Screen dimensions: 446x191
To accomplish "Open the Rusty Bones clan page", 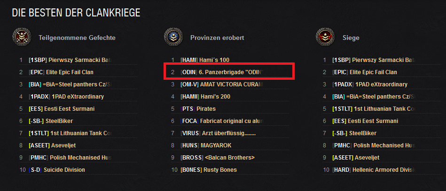I will [x=209, y=170].
